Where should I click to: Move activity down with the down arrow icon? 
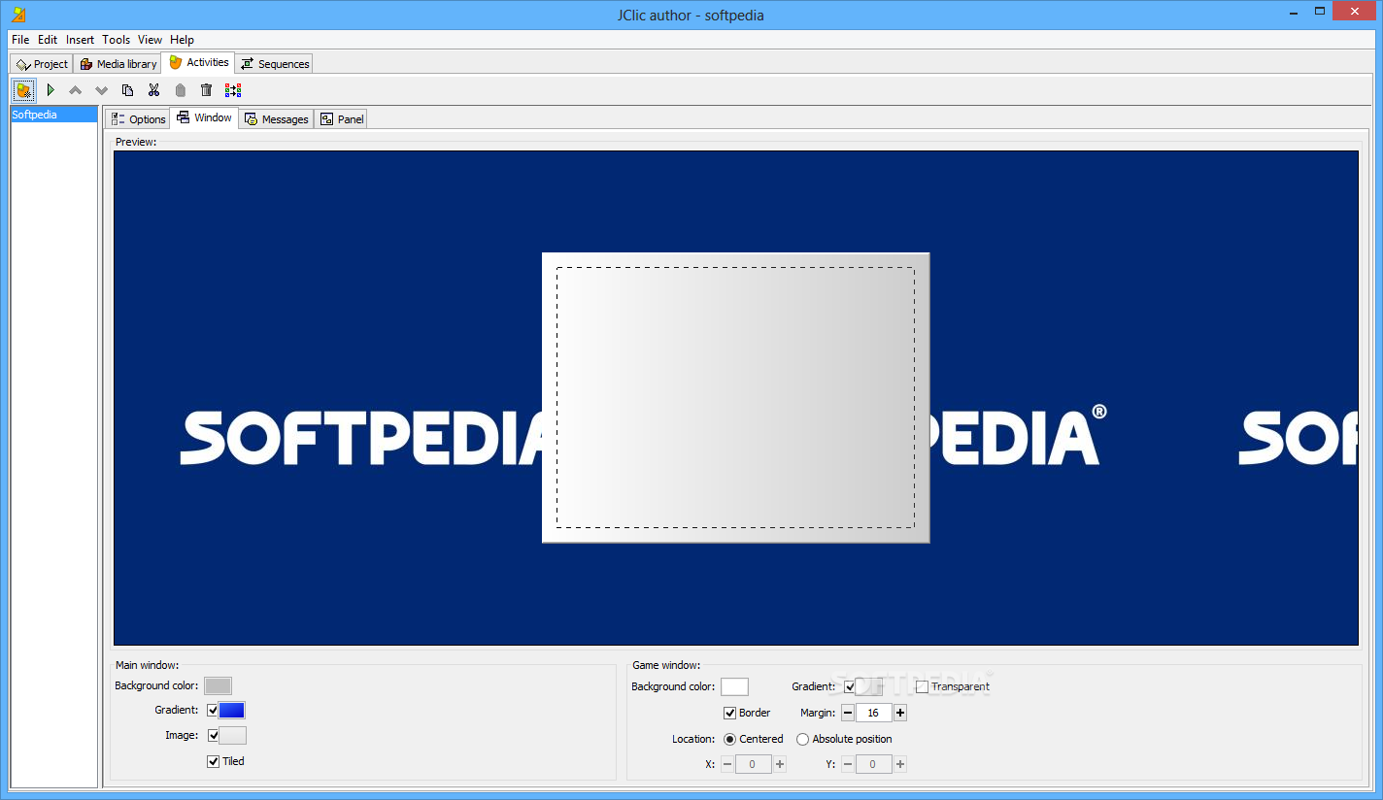click(102, 90)
